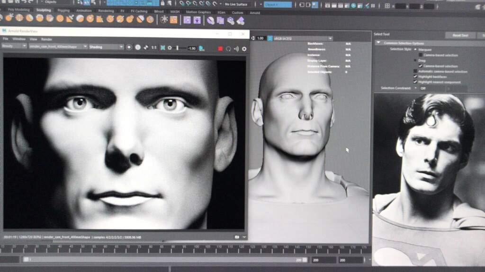Take a snapshot with the camera icon
The width and height of the screenshot is (485, 272).
click(x=237, y=237)
